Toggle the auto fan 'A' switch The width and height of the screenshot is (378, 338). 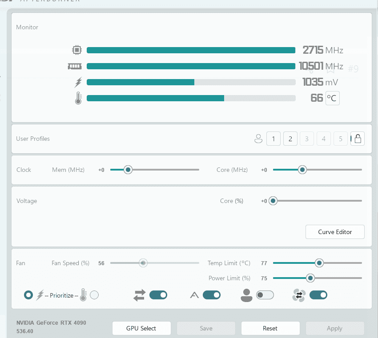click(x=212, y=295)
